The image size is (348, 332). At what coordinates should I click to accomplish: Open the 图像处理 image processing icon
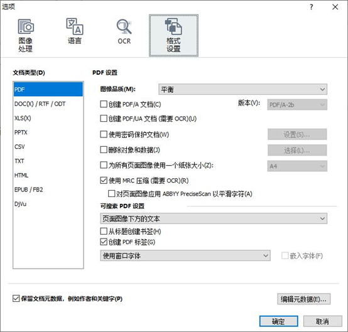[26, 36]
